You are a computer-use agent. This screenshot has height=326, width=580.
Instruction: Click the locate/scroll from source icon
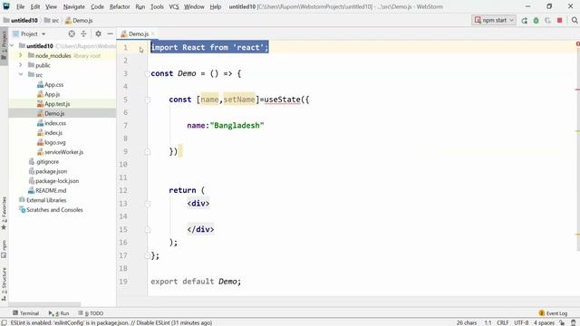click(x=72, y=34)
